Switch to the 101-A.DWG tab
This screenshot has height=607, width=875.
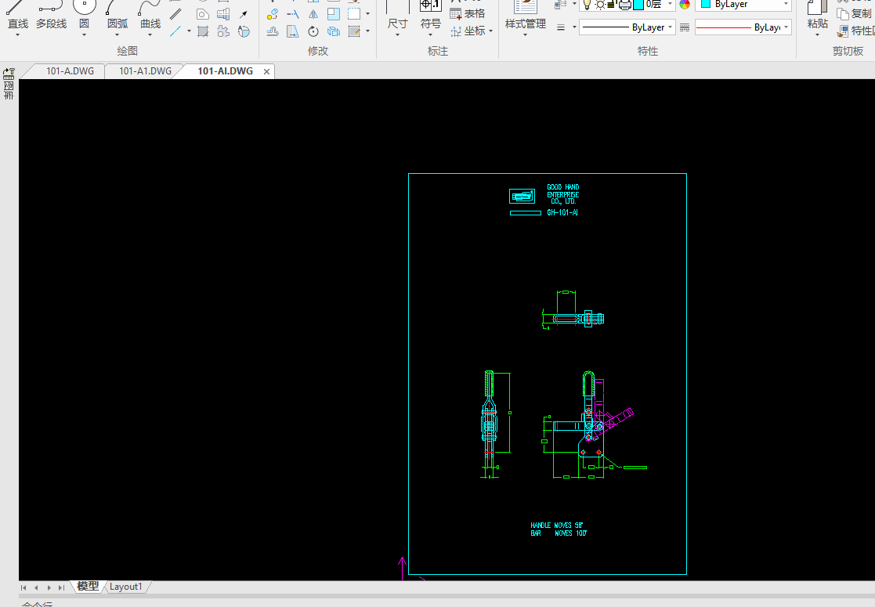70,71
